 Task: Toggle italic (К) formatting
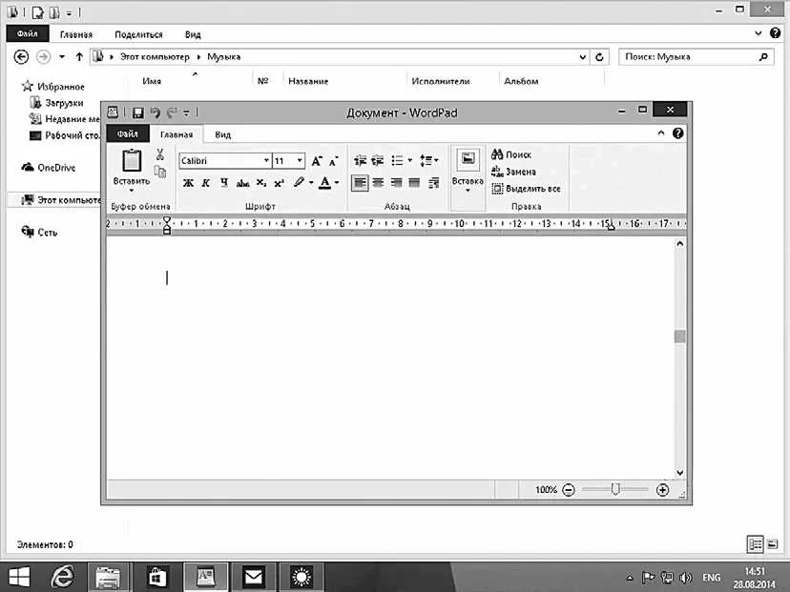coord(206,183)
